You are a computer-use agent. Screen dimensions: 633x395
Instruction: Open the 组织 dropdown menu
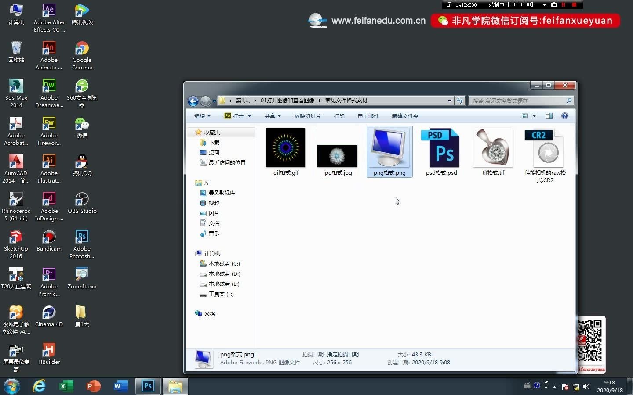tap(202, 116)
